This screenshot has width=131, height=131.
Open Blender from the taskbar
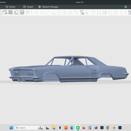point(114,128)
